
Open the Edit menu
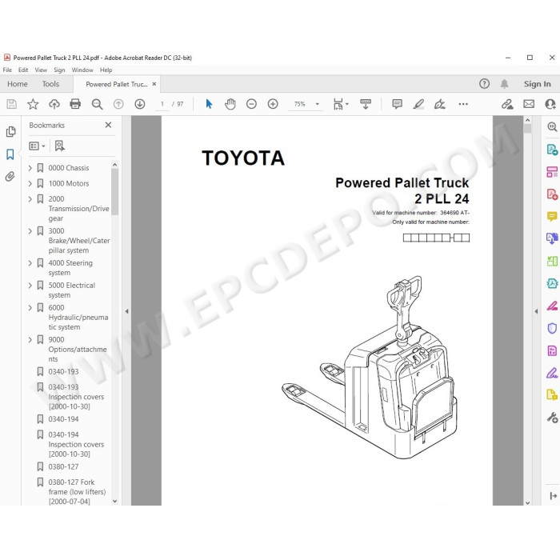23,70
